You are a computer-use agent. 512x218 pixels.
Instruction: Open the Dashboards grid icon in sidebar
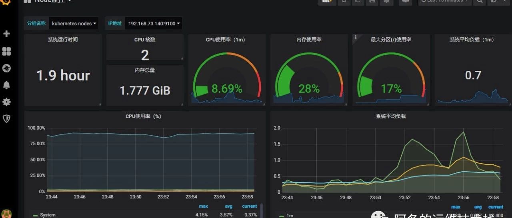(x=6, y=52)
